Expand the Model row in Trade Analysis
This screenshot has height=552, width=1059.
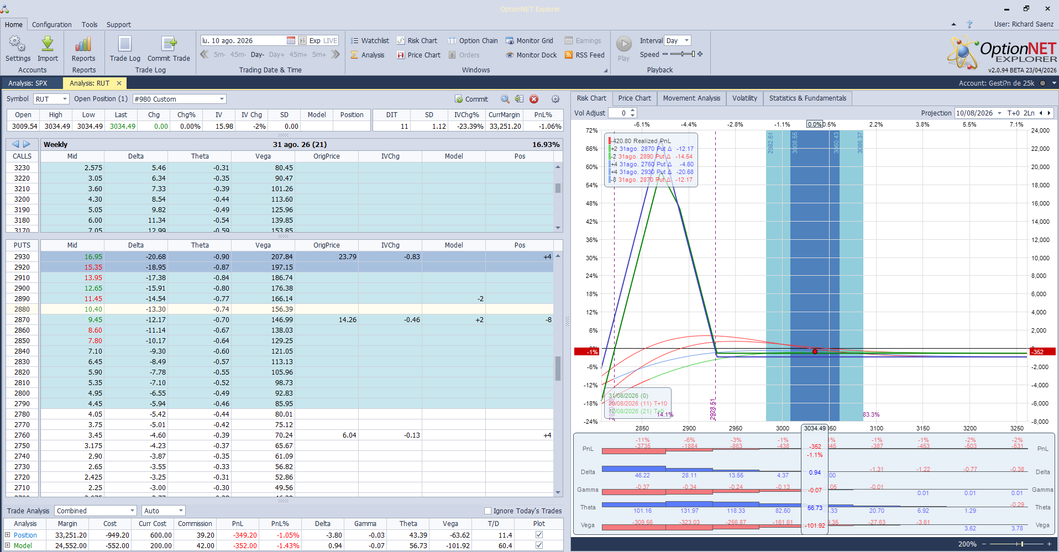tap(8, 545)
